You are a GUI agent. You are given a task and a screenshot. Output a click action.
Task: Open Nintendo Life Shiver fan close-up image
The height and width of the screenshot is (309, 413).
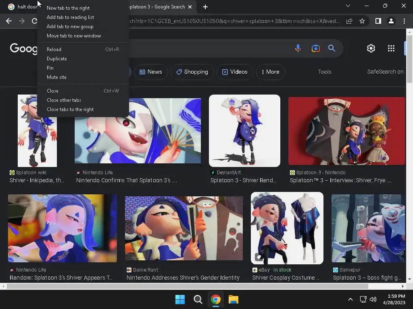pos(138,131)
